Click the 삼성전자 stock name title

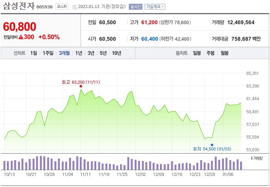pos(19,6)
